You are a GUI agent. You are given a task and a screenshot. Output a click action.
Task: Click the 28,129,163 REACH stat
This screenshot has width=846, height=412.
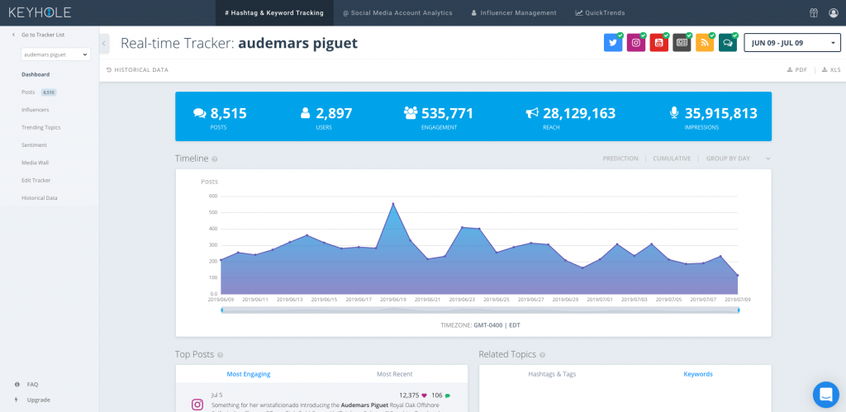click(571, 118)
